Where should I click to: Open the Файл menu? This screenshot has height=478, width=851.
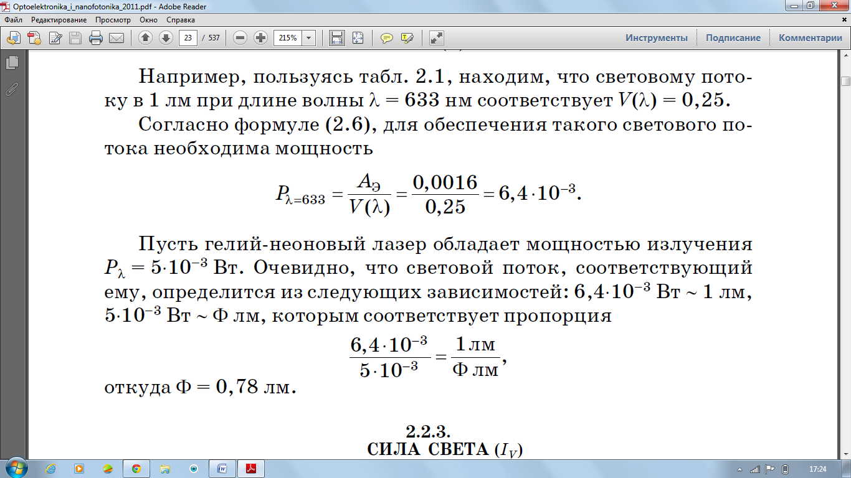pos(13,20)
